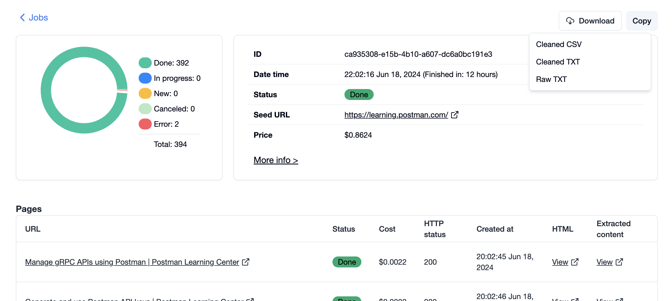Image resolution: width=672 pixels, height=301 pixels.
Task: Click the Done status badge icon
Action: 359,94
